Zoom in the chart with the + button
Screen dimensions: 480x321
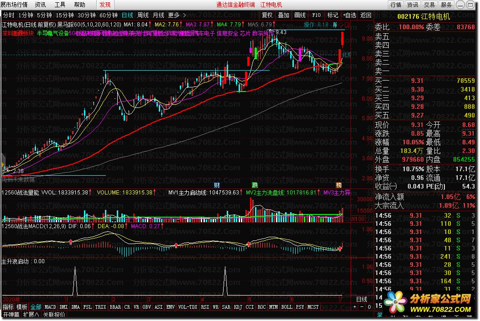[355, 307]
